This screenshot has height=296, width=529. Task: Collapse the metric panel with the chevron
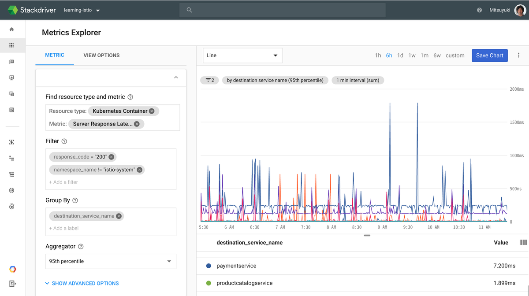click(176, 78)
